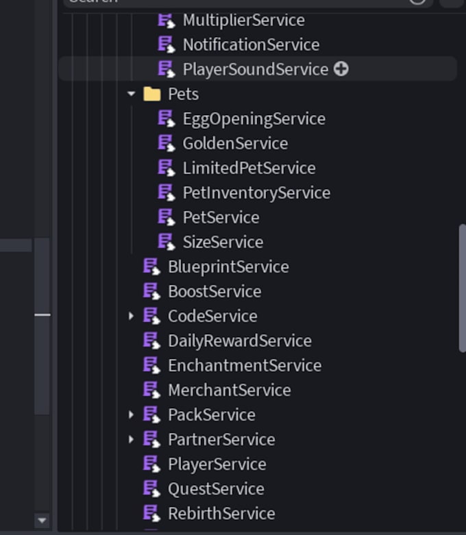The height and width of the screenshot is (535, 466).
Task: Click the CodeService script icon
Action: click(x=151, y=316)
